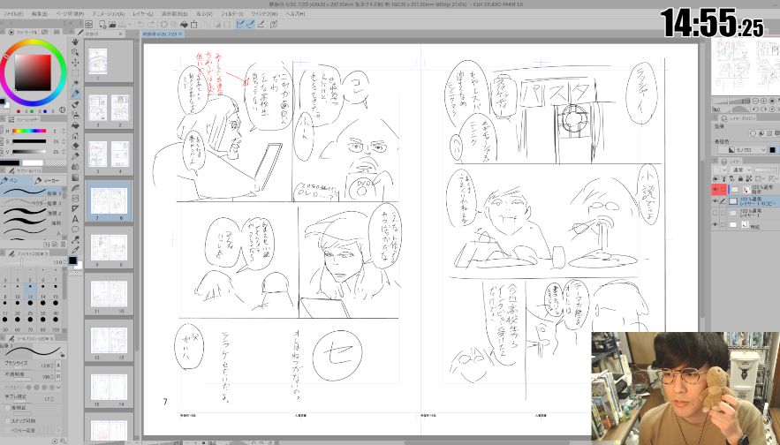Select the Ruler tool
780x445 pixels.
[x=75, y=208]
